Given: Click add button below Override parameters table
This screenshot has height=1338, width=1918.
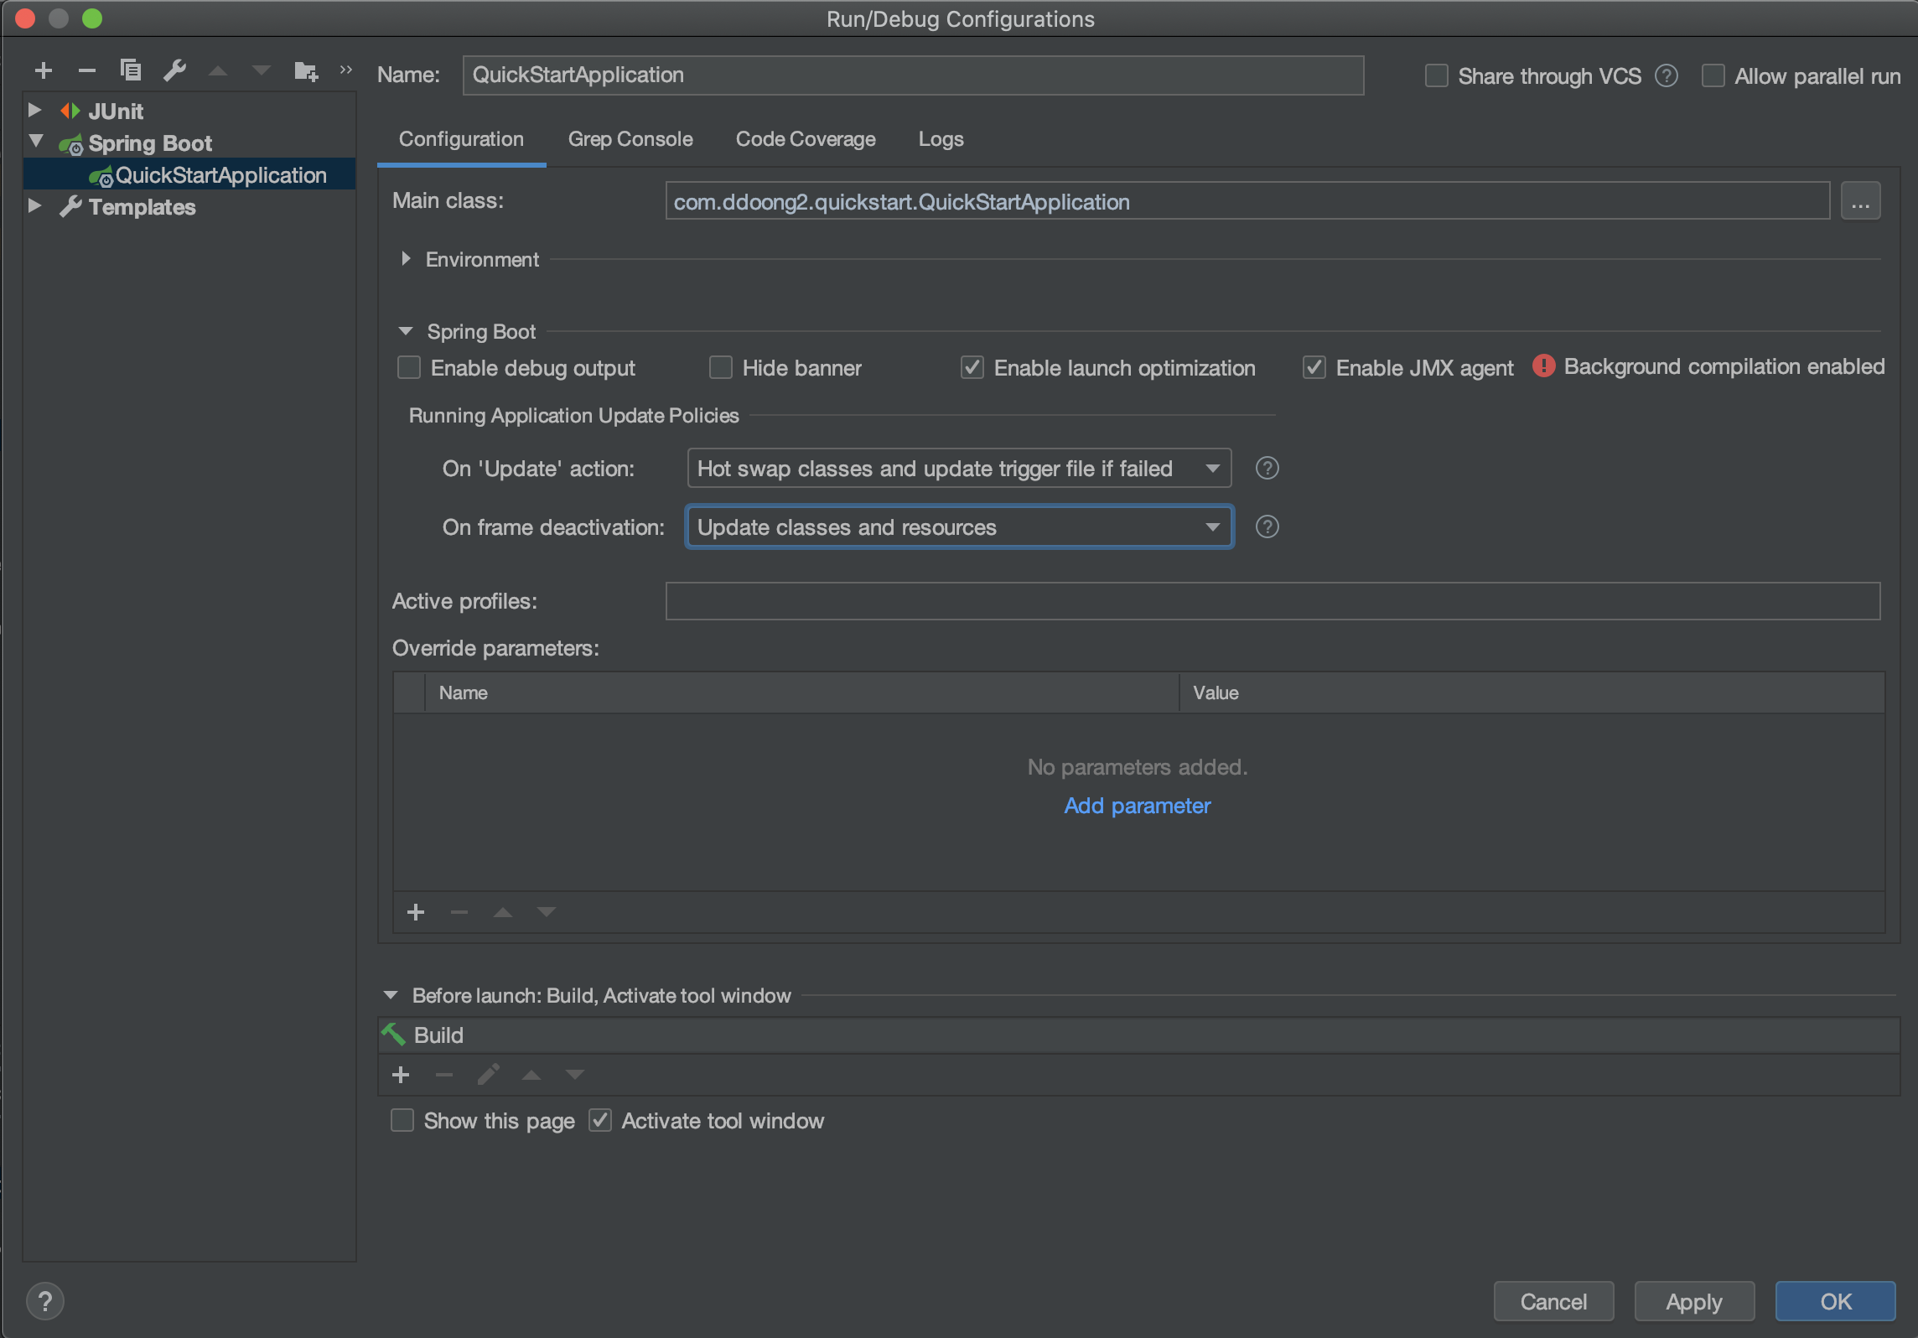Looking at the screenshot, I should [416, 913].
